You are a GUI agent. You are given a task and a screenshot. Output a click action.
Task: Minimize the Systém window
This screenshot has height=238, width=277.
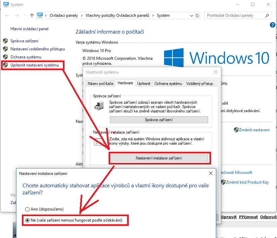point(238,4)
